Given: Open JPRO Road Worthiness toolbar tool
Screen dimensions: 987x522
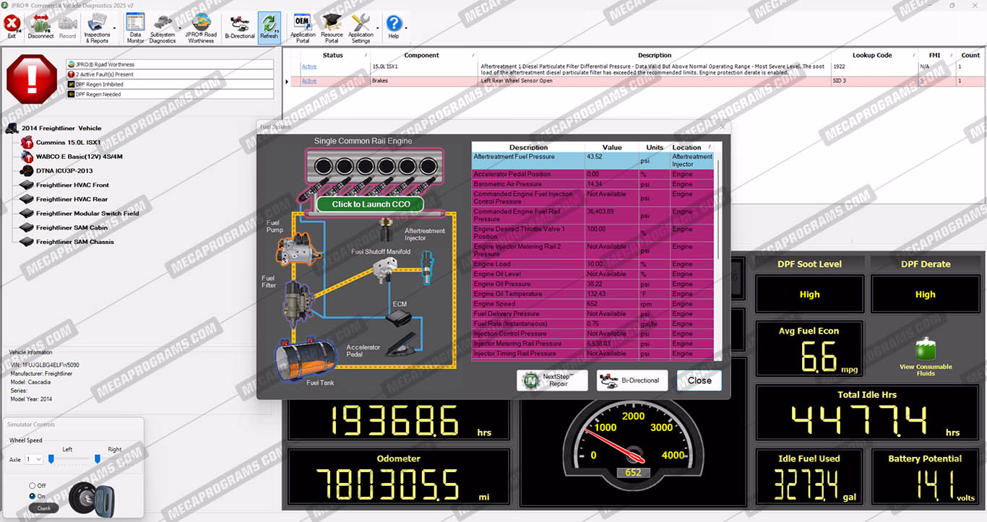Looking at the screenshot, I should point(201,27).
